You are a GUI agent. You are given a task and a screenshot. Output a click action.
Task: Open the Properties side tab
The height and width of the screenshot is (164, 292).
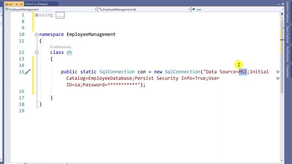pyautogui.click(x=287, y=71)
